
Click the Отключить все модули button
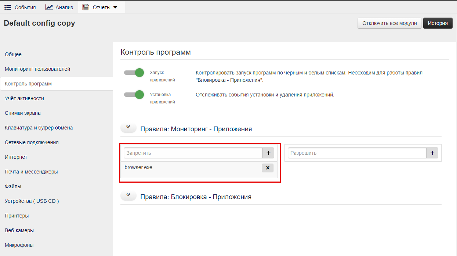click(x=389, y=23)
